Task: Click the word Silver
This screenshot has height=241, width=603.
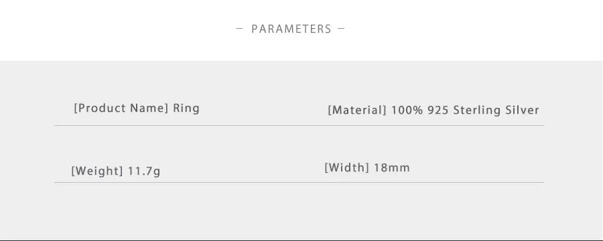Action: (x=522, y=110)
